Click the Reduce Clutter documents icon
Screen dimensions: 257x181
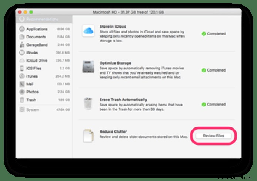coord(89,136)
